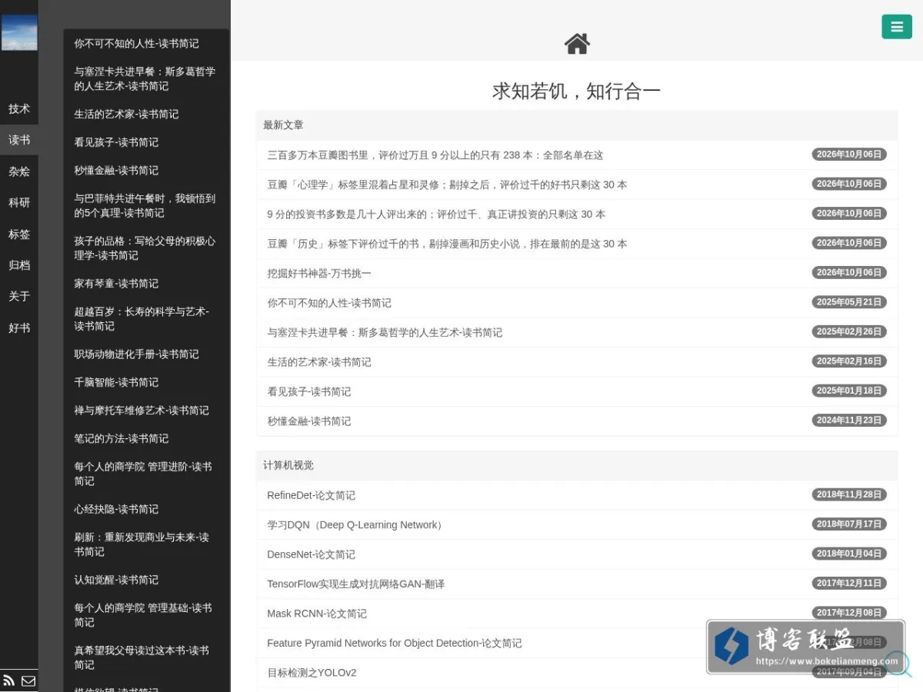This screenshot has height=692, width=923.
Task: Open submenu item 禅与摩托车维修艺术-读书简记
Action: coord(146,410)
